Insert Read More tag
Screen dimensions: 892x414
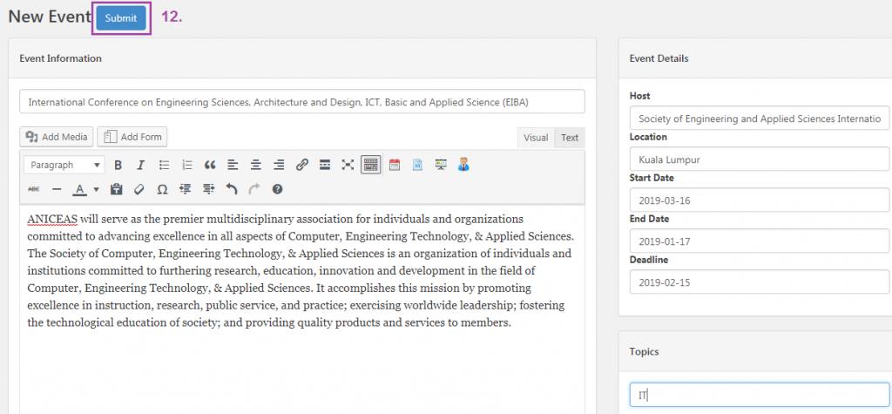pos(325,165)
